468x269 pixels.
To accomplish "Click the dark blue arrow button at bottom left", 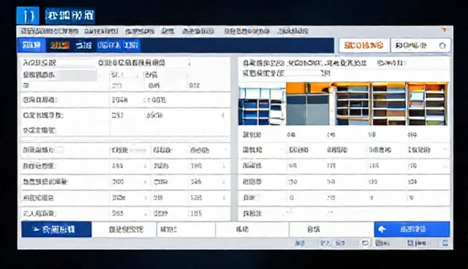I will coord(56,230).
